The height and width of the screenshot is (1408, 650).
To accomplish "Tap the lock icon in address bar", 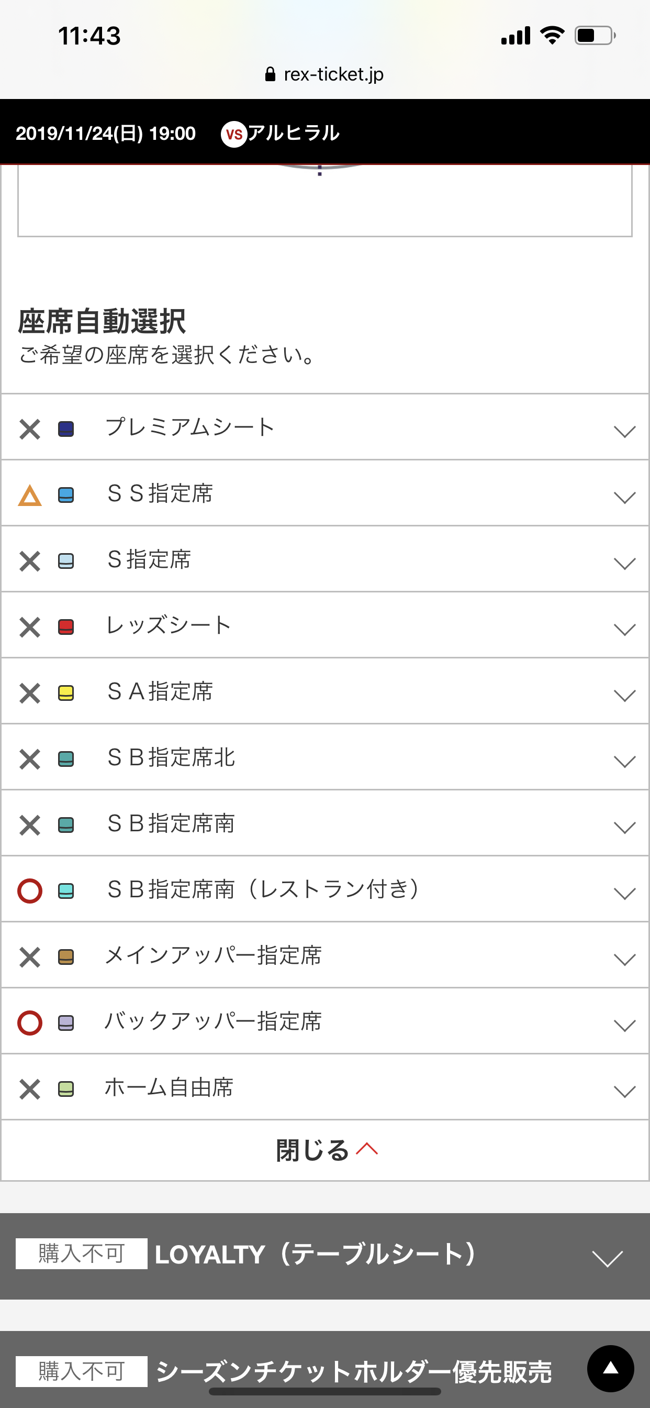I will click(x=270, y=74).
